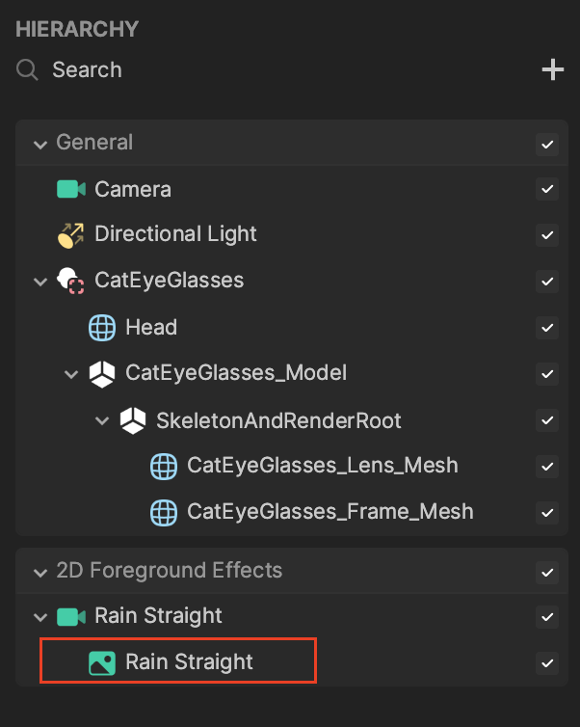This screenshot has height=727, width=580.
Task: Select the Head mesh globe icon
Action: pyautogui.click(x=102, y=328)
